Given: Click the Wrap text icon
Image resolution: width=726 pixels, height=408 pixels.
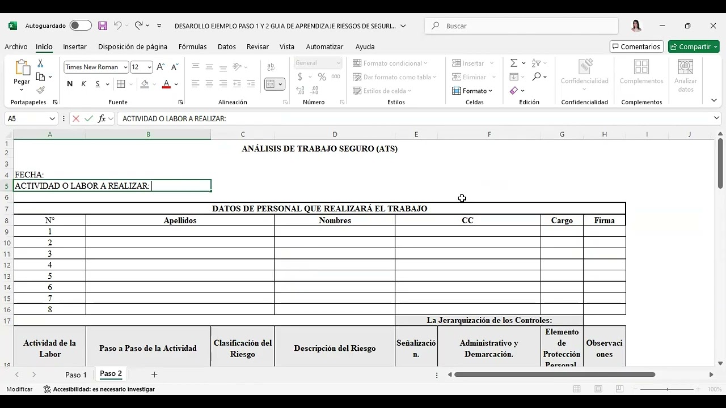Looking at the screenshot, I should point(271,67).
